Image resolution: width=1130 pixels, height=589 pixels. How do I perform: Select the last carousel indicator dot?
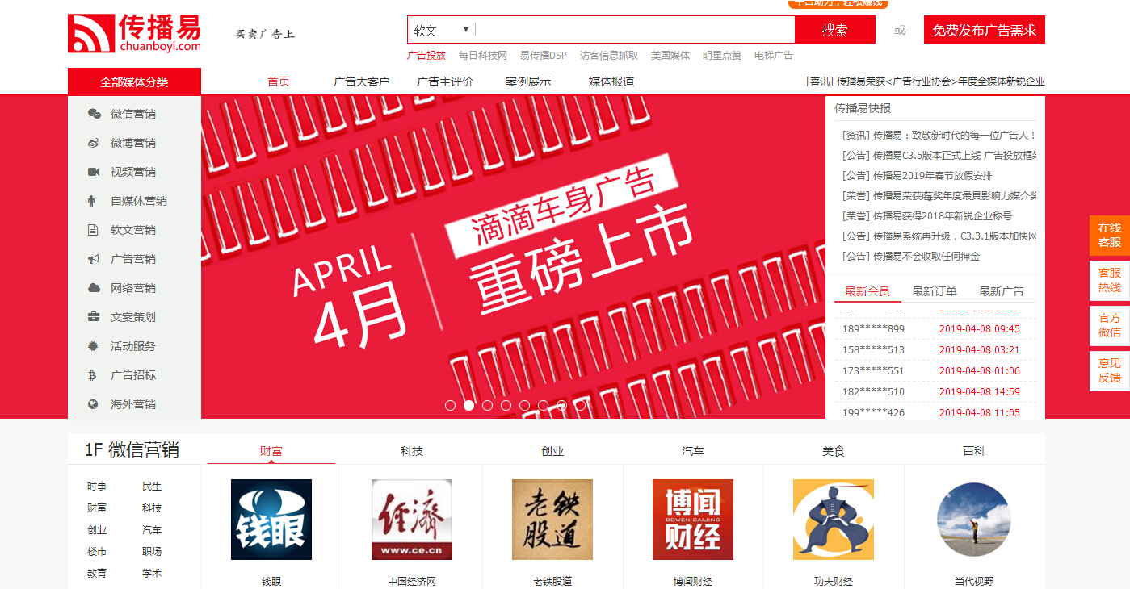(580, 405)
